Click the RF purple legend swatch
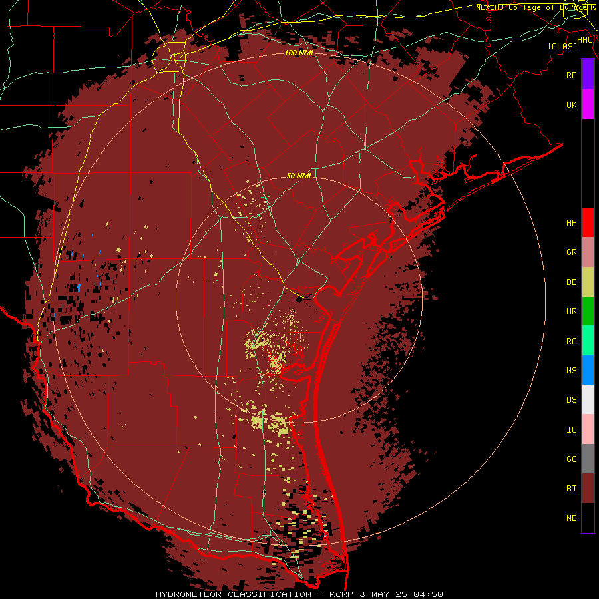The height and width of the screenshot is (599, 599). point(588,75)
